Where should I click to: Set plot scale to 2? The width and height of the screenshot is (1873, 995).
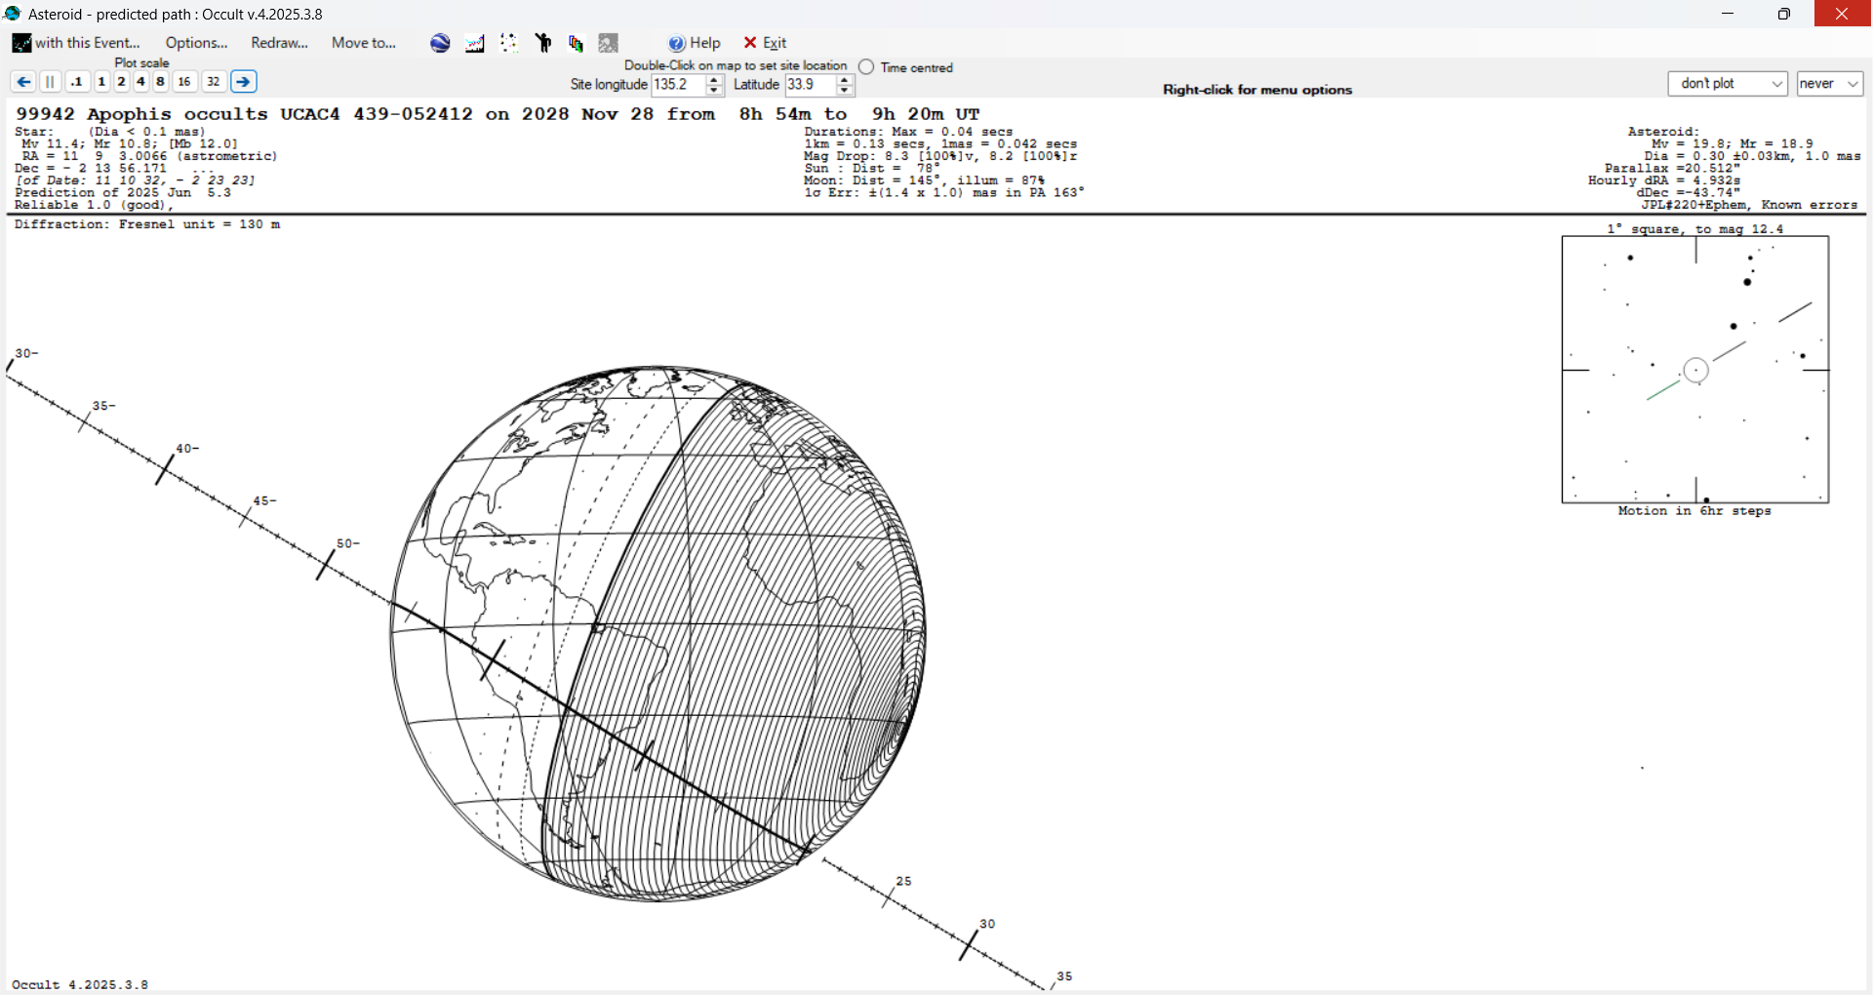click(x=122, y=82)
